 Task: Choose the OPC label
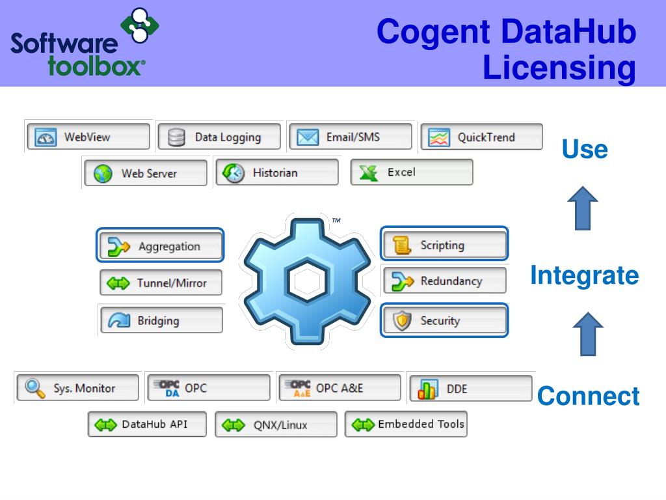coord(196,388)
